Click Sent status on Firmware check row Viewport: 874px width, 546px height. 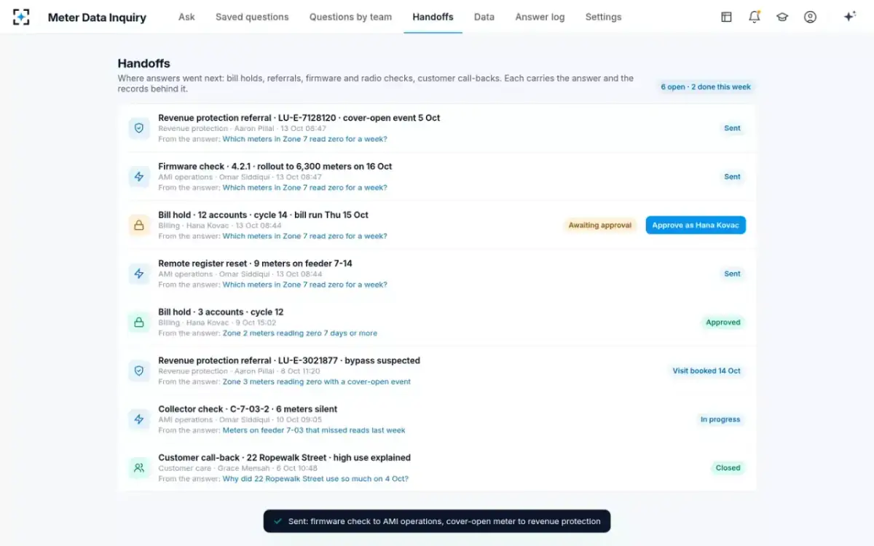click(x=732, y=177)
